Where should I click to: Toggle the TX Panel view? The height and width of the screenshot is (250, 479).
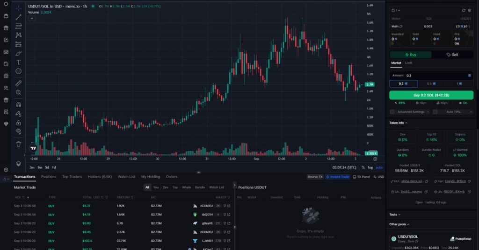[x=361, y=177]
